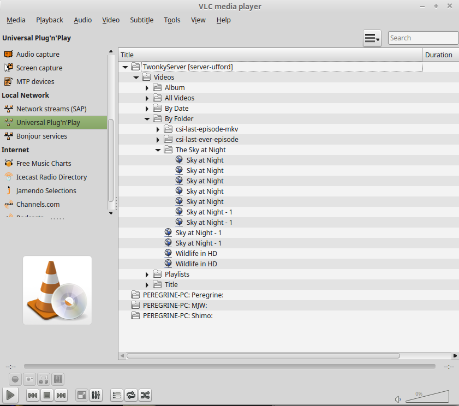Toggle shuffle random playback button
Viewport: 459px width, 406px height.
[x=145, y=396]
